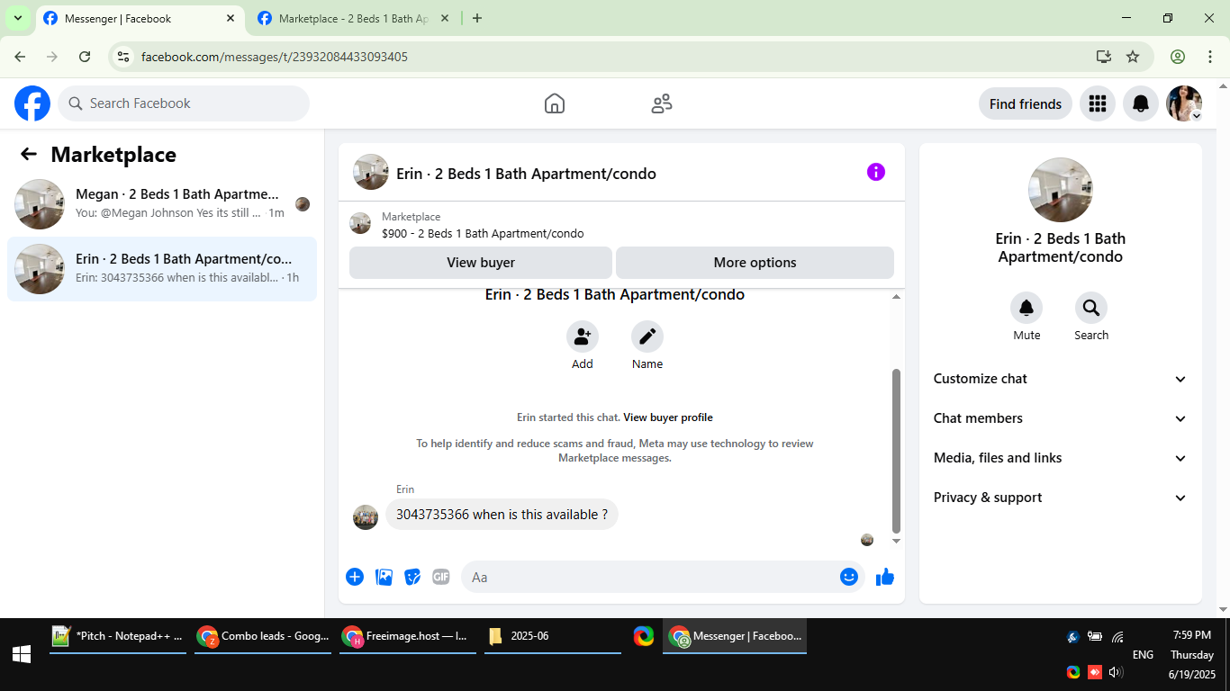Open the $900 Marketplace listing link
The image size is (1230, 691).
(483, 234)
